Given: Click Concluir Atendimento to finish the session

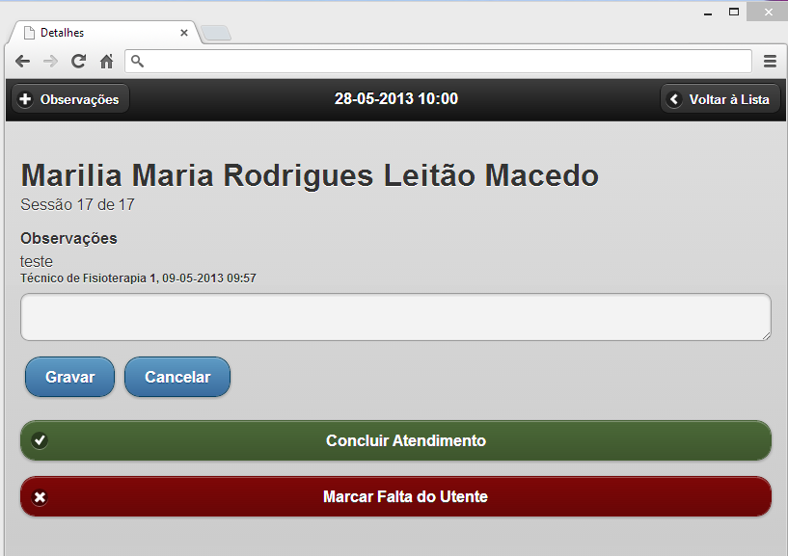Looking at the screenshot, I should (x=396, y=440).
